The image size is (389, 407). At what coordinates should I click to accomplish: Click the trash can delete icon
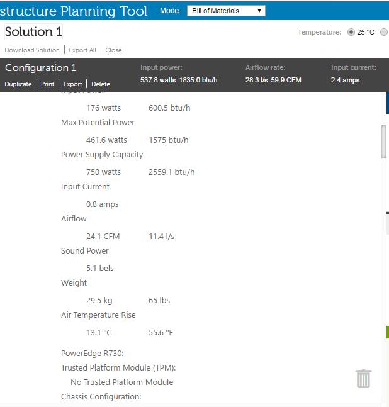pos(363,379)
